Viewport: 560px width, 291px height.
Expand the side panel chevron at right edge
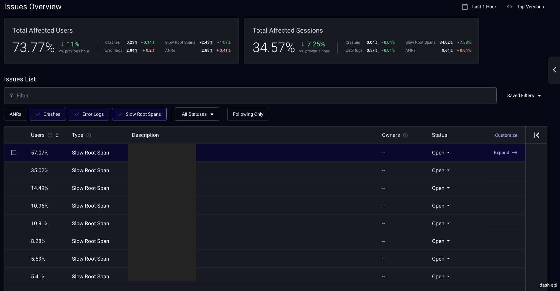pos(555,70)
